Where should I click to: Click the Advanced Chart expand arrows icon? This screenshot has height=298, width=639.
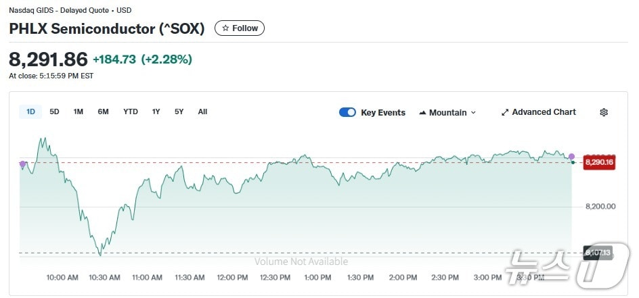504,112
